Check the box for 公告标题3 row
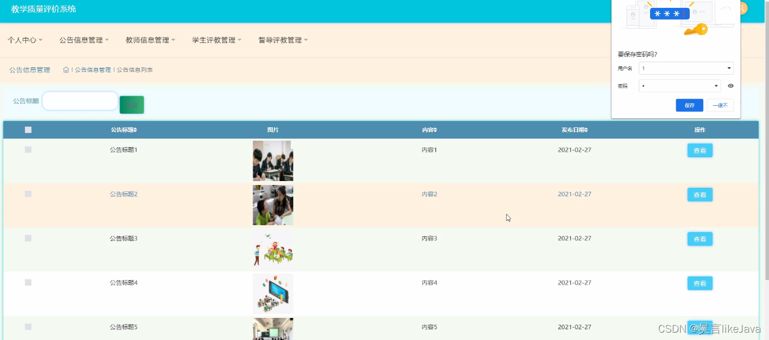 click(28, 238)
